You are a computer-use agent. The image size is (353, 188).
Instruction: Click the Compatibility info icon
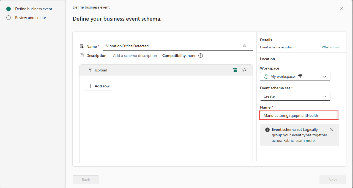[201, 56]
